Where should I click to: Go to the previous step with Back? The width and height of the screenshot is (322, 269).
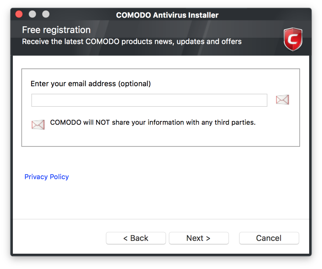(136, 238)
